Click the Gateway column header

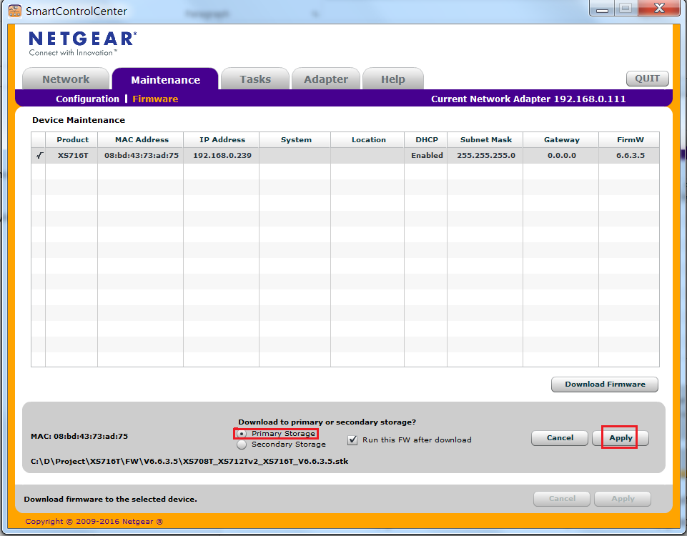(561, 139)
